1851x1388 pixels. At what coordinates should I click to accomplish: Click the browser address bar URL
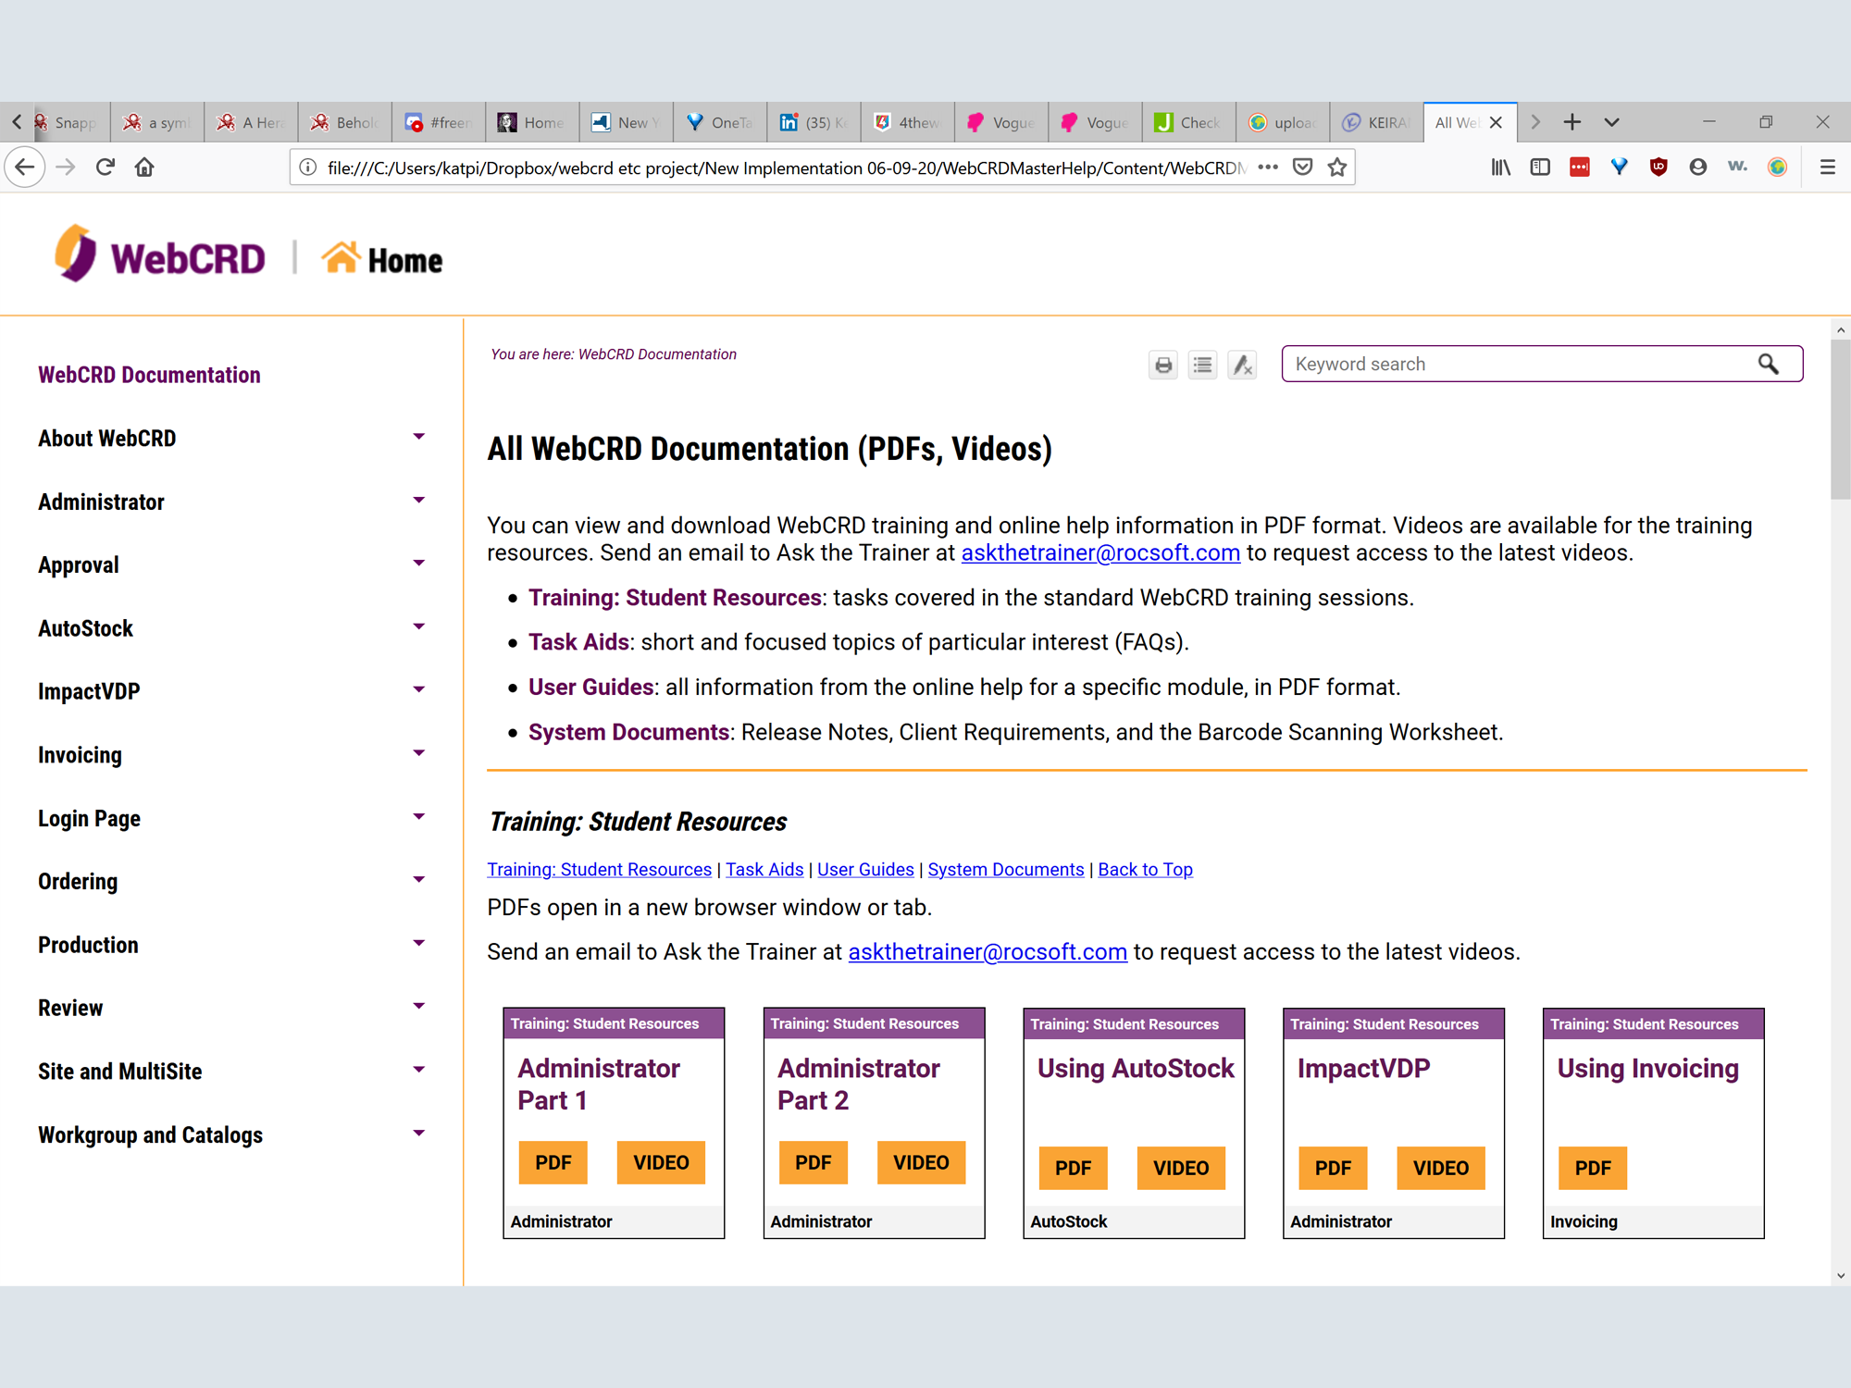[x=787, y=167]
